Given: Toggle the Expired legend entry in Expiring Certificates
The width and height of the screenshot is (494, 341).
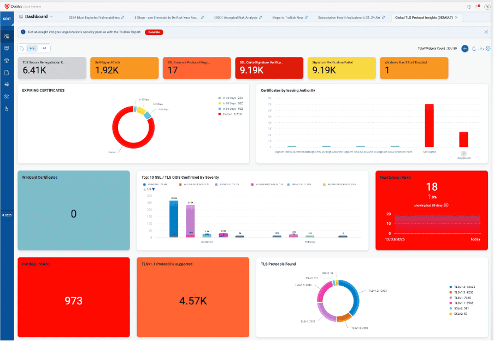Looking at the screenshot, I should pos(230,114).
